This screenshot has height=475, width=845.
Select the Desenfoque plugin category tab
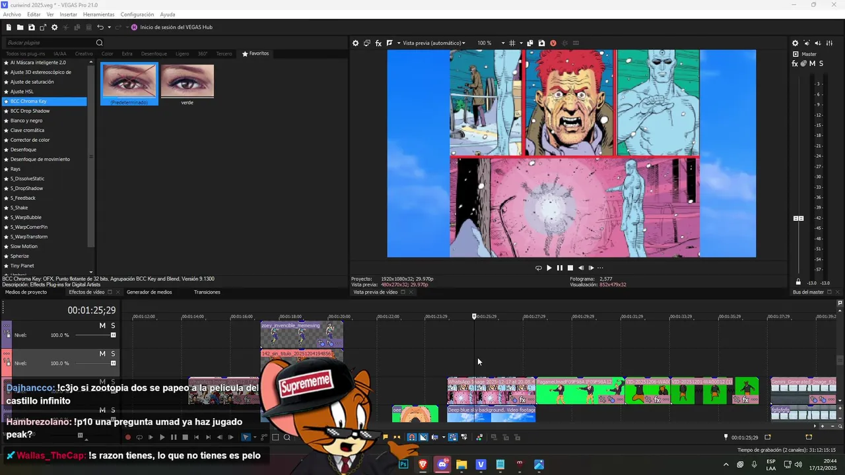coord(154,53)
